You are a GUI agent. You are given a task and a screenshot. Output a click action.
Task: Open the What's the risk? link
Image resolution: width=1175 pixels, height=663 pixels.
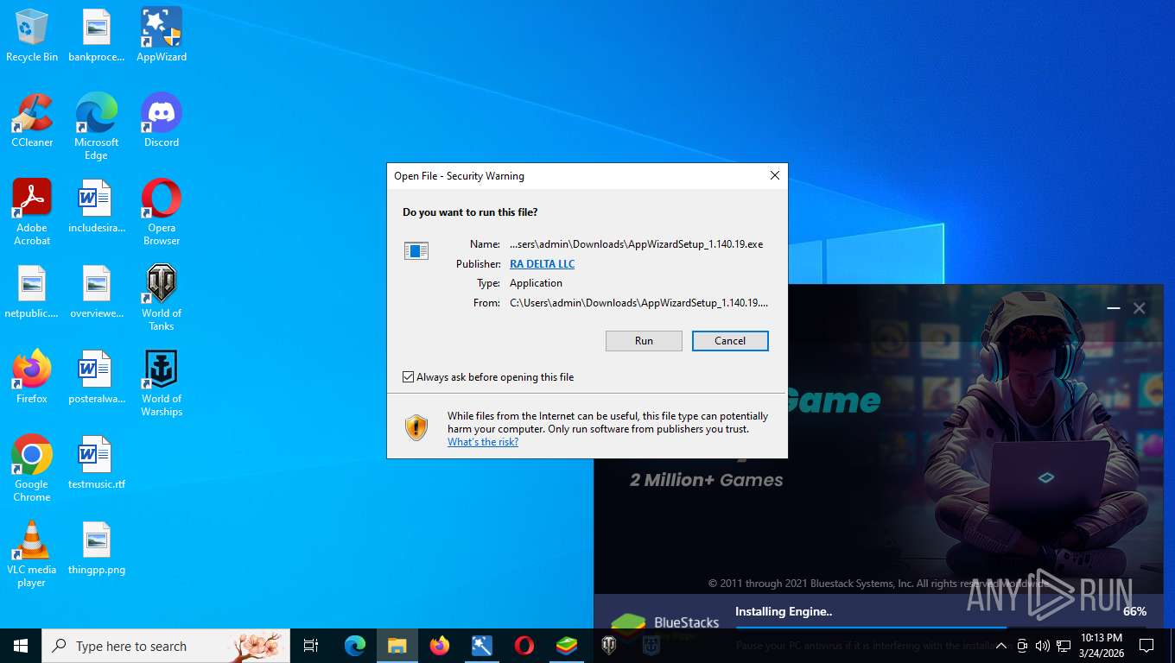pyautogui.click(x=483, y=442)
